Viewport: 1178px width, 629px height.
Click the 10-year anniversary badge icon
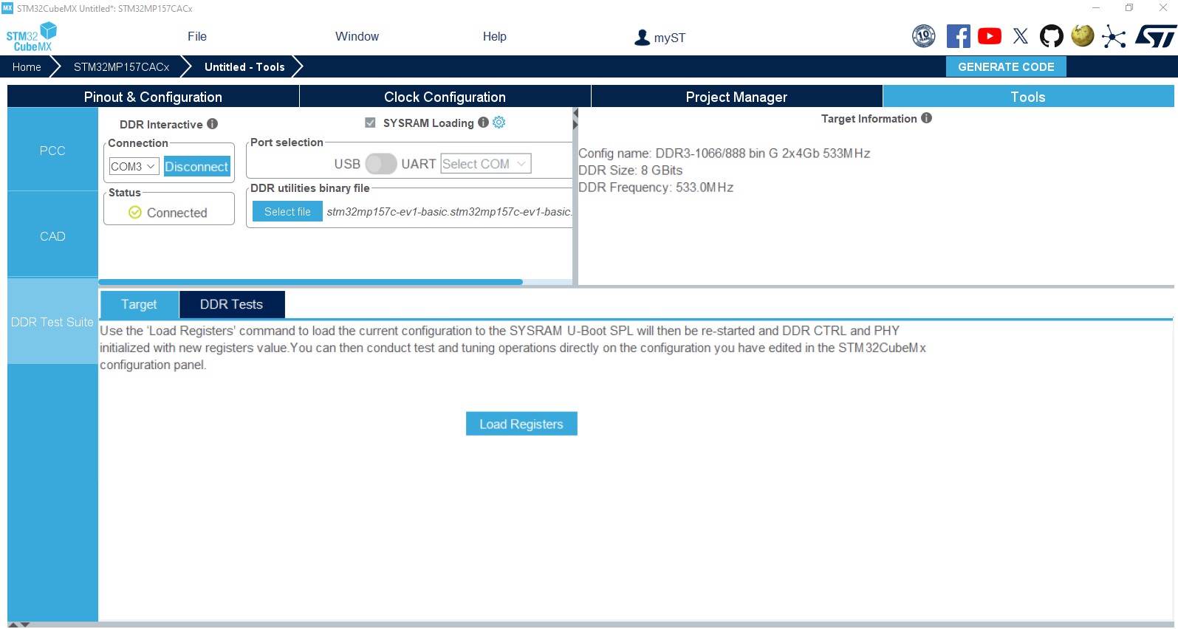tap(924, 35)
